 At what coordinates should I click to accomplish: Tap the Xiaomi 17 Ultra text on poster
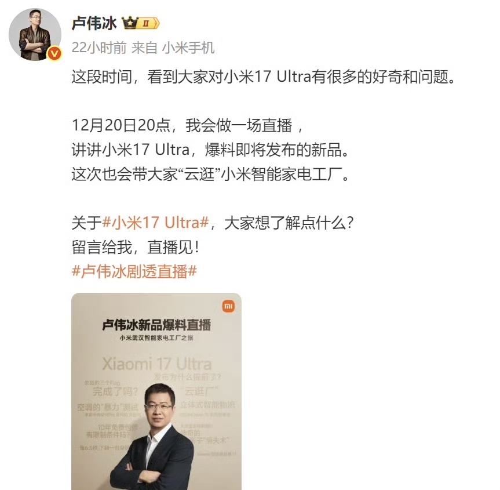coord(157,364)
